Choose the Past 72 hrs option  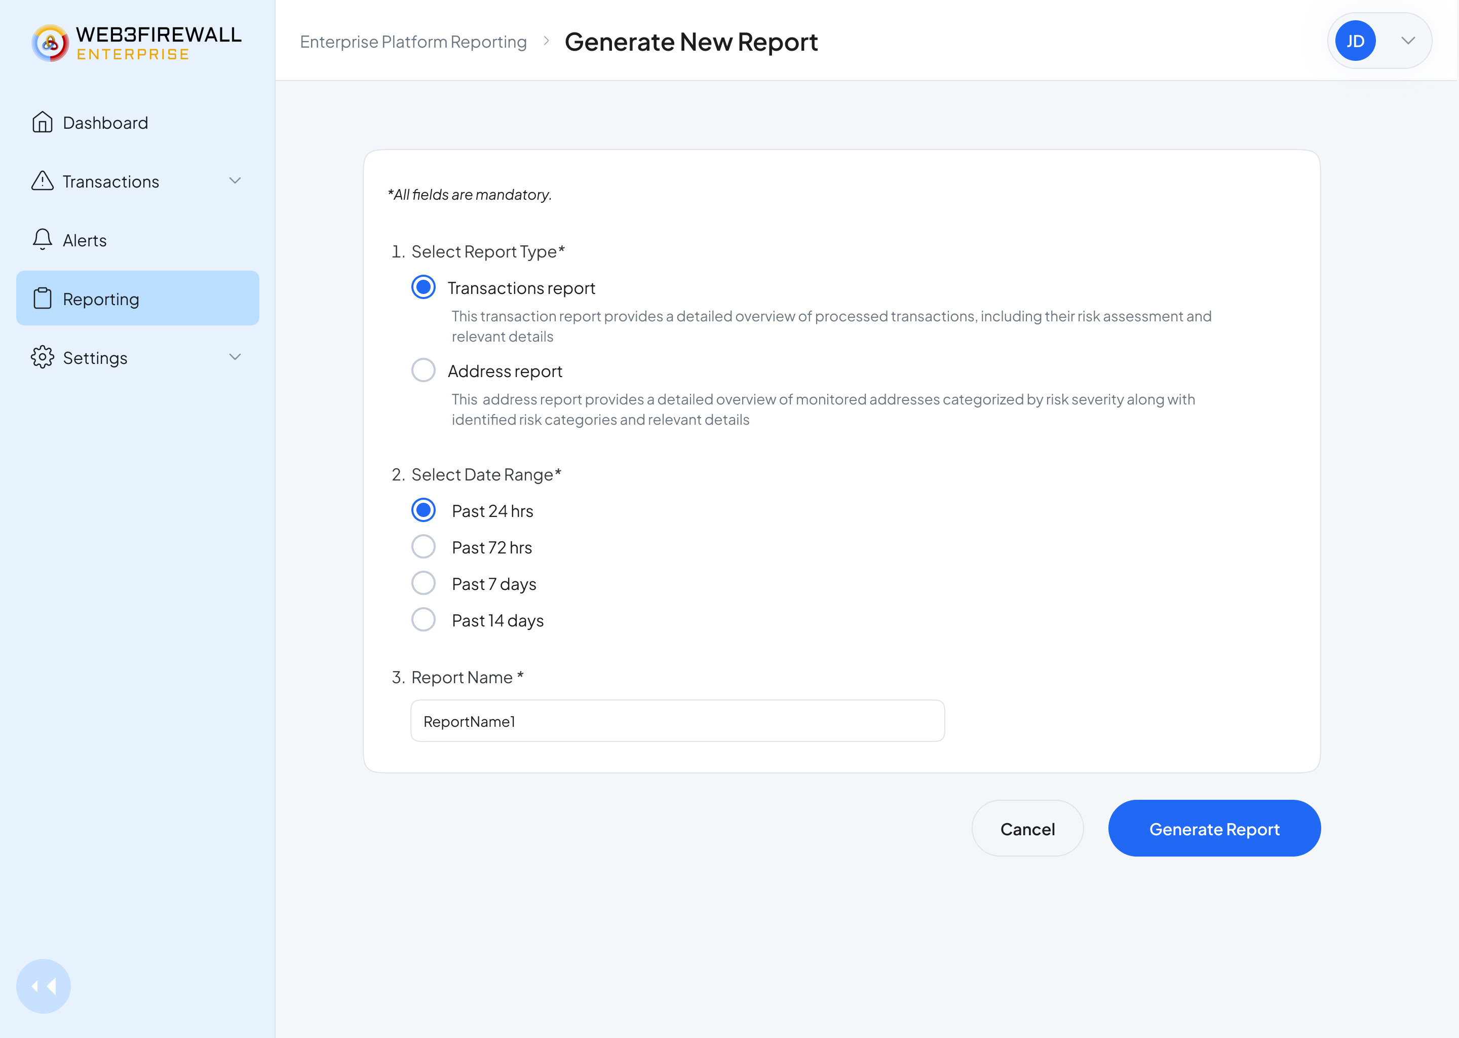click(423, 546)
